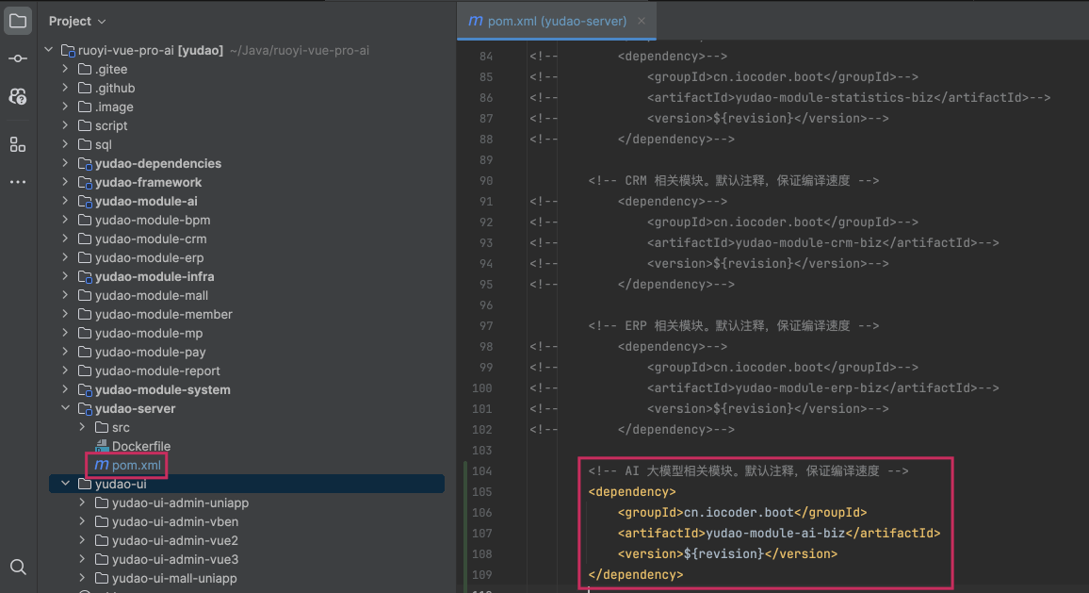This screenshot has width=1089, height=593.
Task: Open the Project view dropdown
Action: [x=77, y=21]
